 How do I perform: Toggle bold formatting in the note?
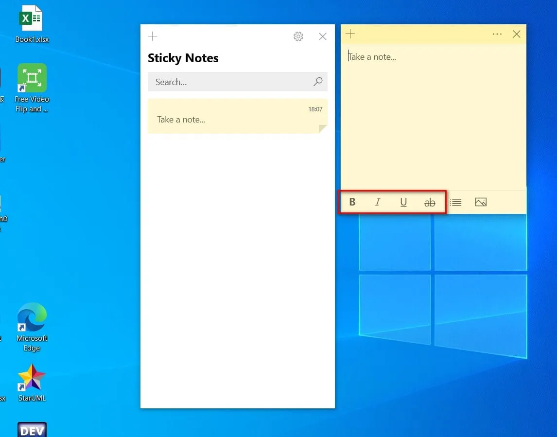(x=352, y=202)
